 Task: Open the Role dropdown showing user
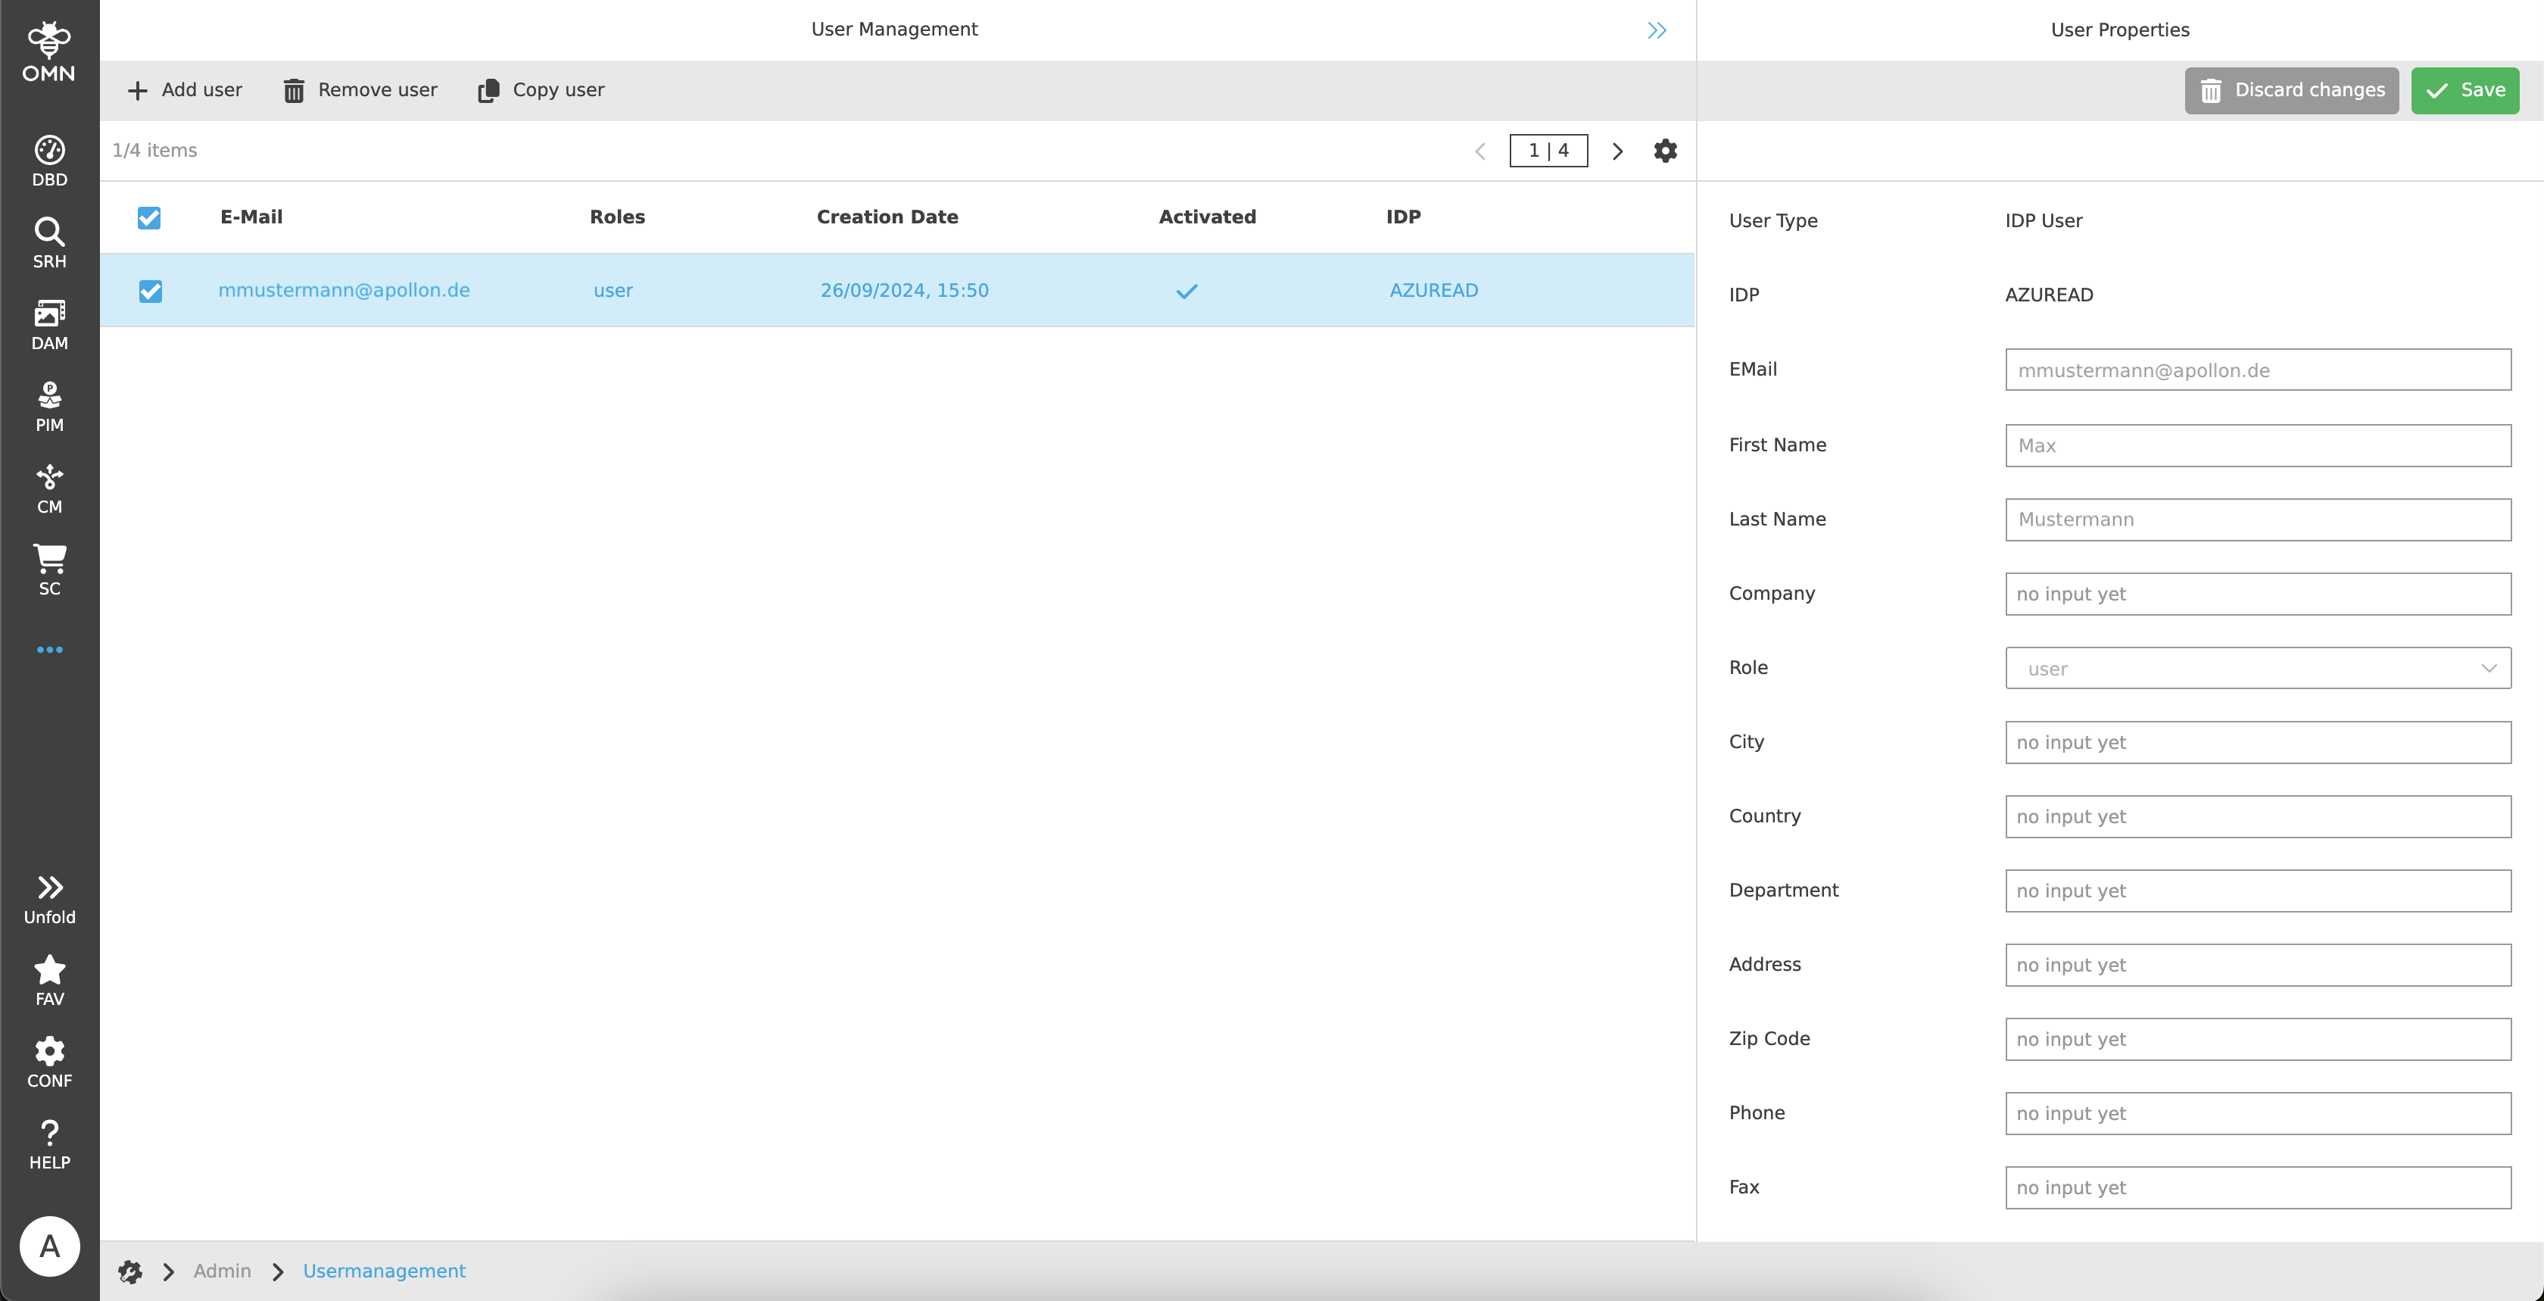(x=2256, y=668)
